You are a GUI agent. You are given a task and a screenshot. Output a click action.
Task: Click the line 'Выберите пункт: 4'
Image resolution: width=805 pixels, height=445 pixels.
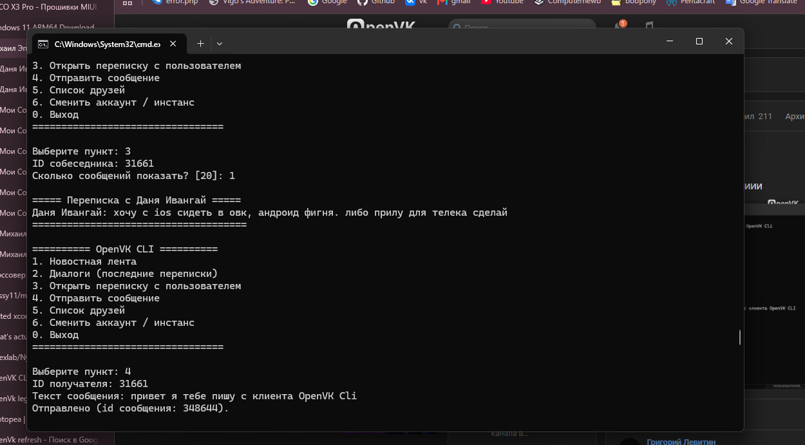point(82,372)
